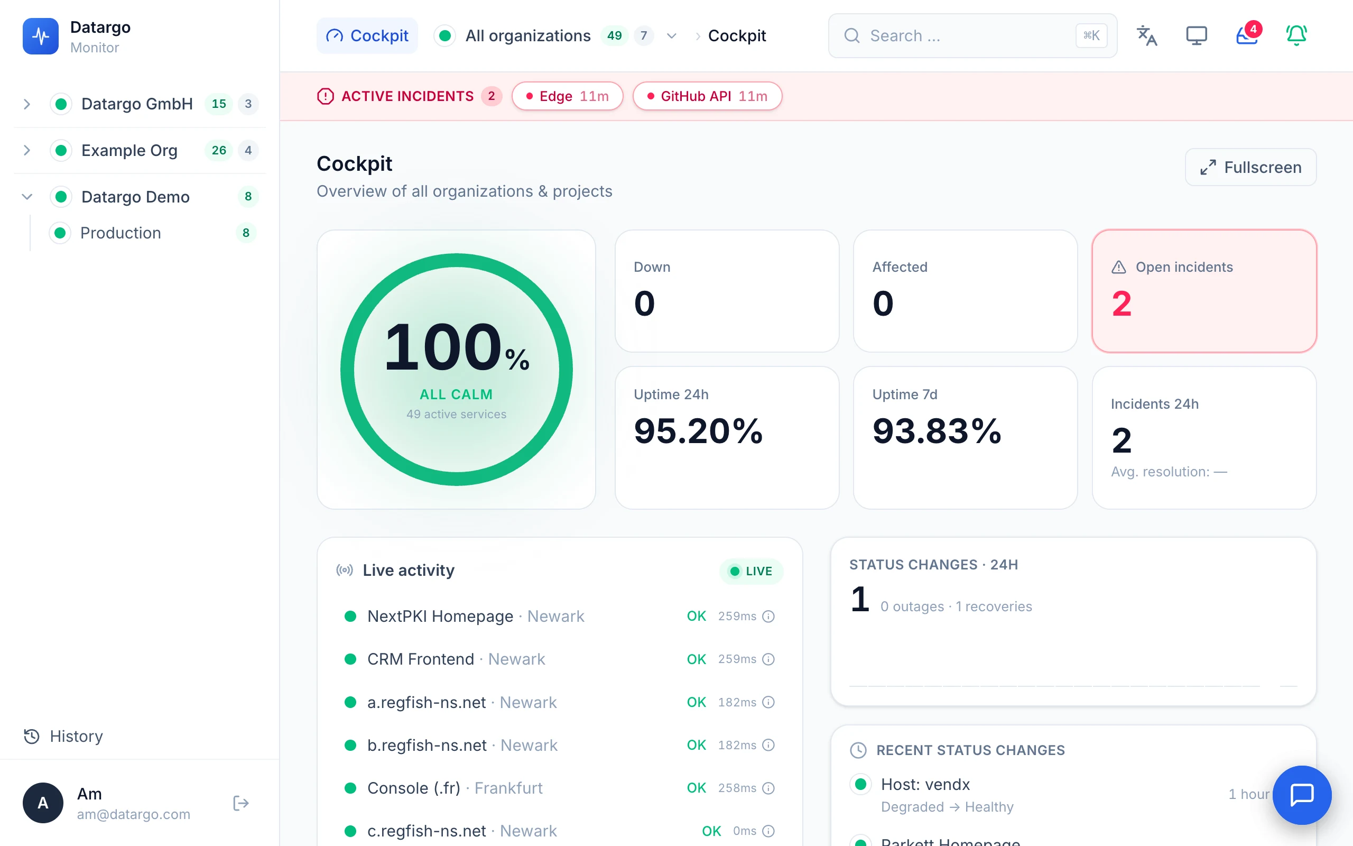This screenshot has width=1353, height=846.
Task: Click the Live activity broadcast icon
Action: pos(345,570)
